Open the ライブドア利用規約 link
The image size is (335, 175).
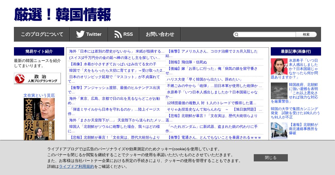point(76,166)
